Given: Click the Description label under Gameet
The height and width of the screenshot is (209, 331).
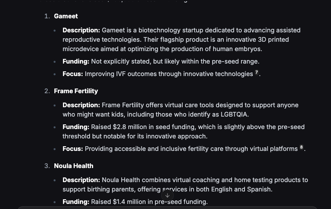Looking at the screenshot, I should (81, 30).
